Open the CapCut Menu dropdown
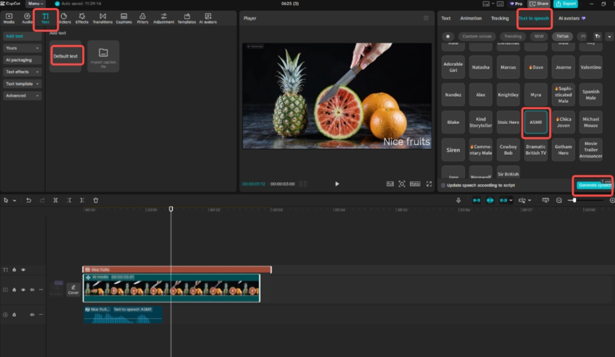 [35, 4]
